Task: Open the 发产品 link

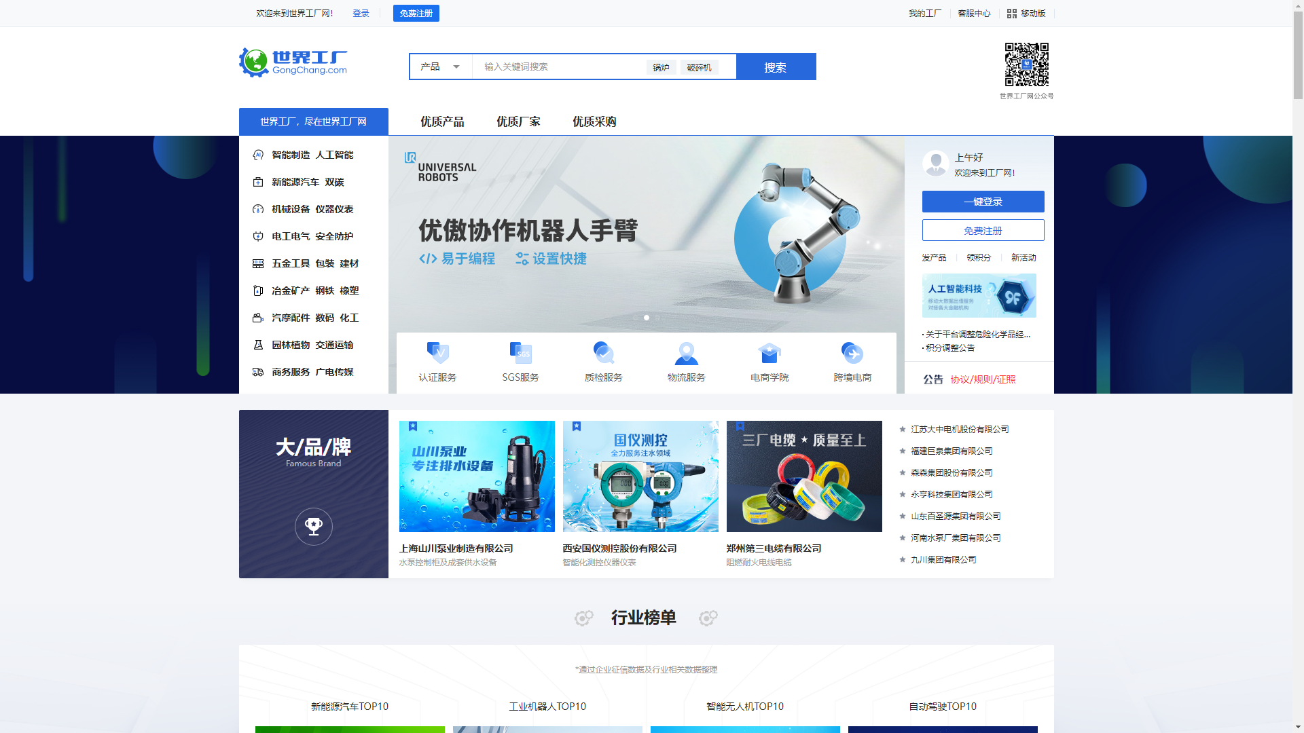Action: pyautogui.click(x=934, y=257)
